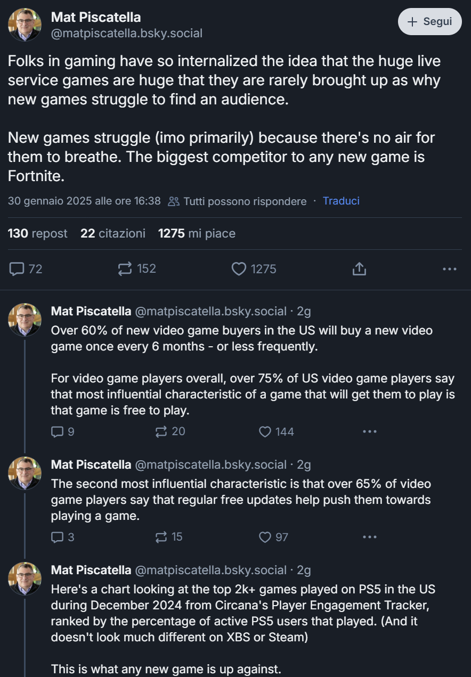471x677 pixels.
Task: Click Mat Piscatella's avatar at top
Action: [25, 25]
